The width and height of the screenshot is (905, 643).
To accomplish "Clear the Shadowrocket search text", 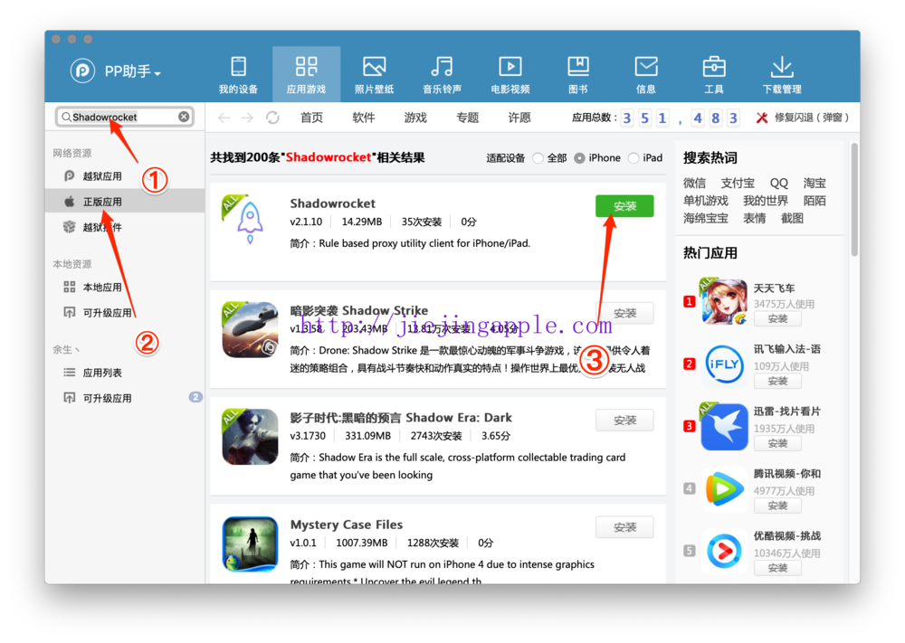I will (184, 117).
